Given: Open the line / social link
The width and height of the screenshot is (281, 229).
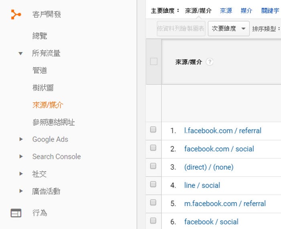Looking at the screenshot, I should coord(202,185).
